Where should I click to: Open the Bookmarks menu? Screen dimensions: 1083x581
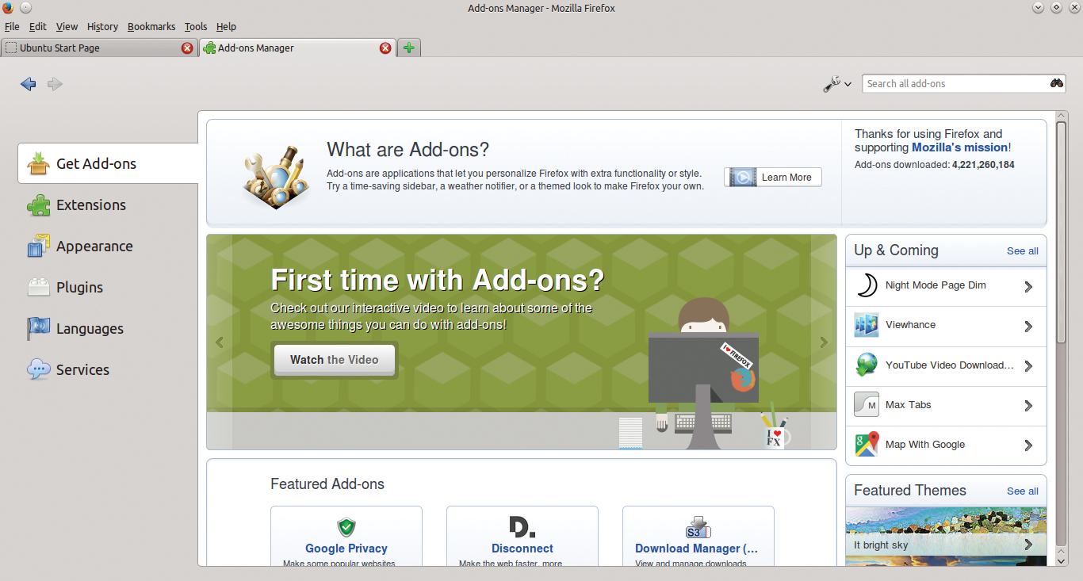pos(151,27)
